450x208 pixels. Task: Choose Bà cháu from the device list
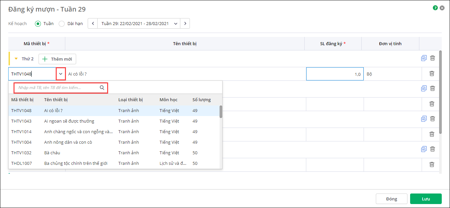tap(52, 153)
